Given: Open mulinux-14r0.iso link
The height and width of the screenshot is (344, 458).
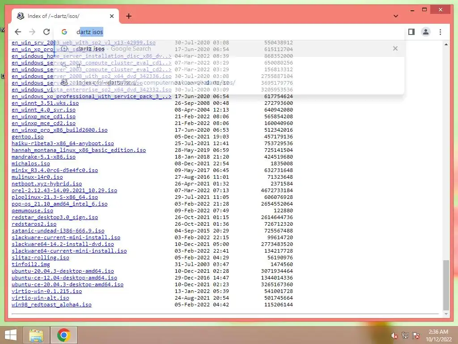Looking at the screenshot, I should coord(37,177).
